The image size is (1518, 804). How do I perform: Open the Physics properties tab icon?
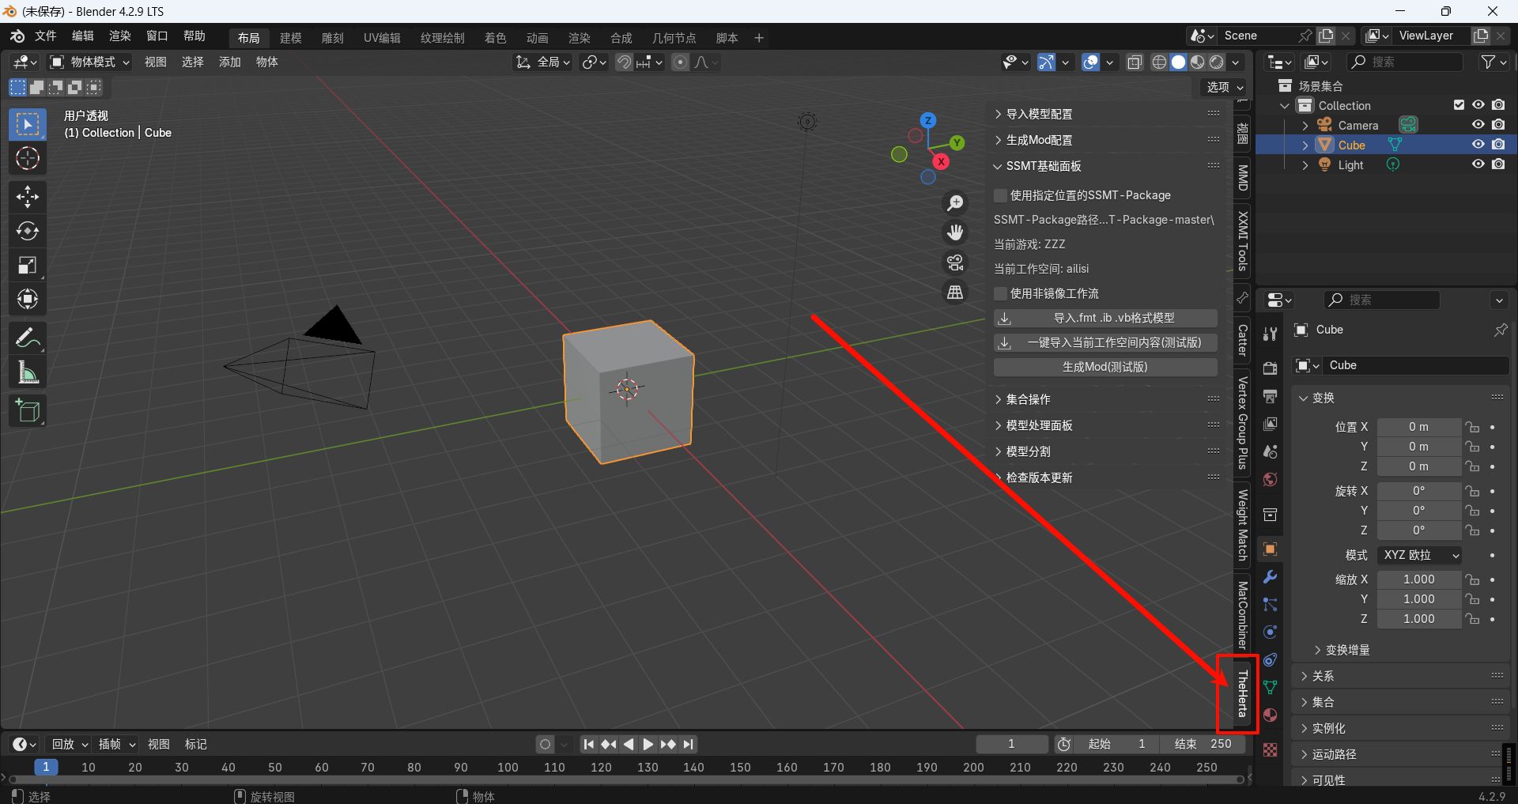1270,632
